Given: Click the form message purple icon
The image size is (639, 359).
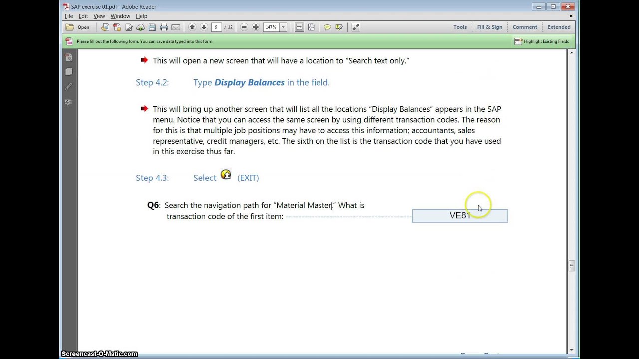Looking at the screenshot, I should point(69,41).
